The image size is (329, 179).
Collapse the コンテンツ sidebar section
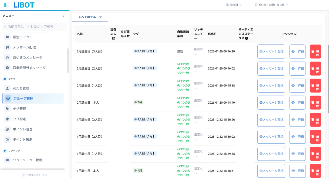point(64,151)
